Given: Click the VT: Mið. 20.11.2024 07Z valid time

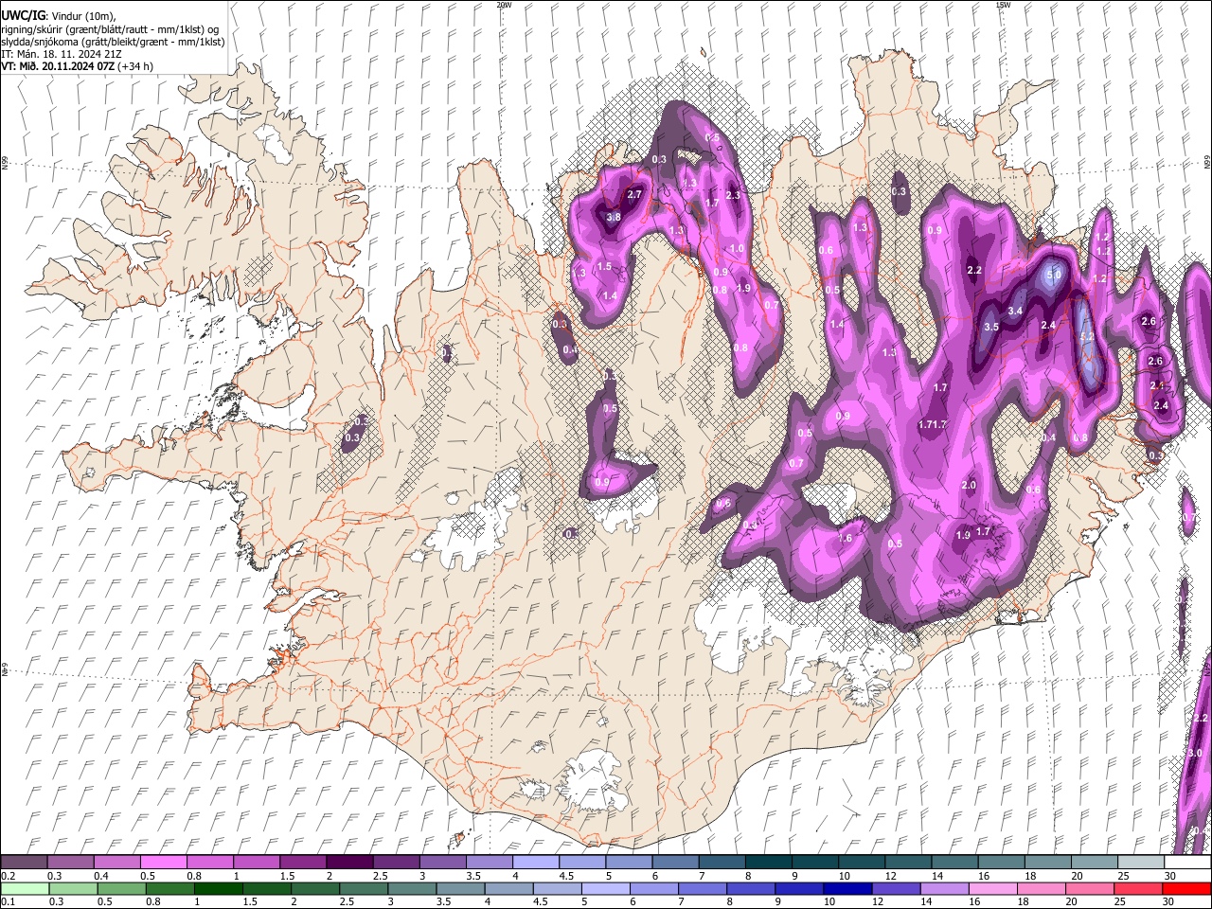Looking at the screenshot, I should coord(58,66).
